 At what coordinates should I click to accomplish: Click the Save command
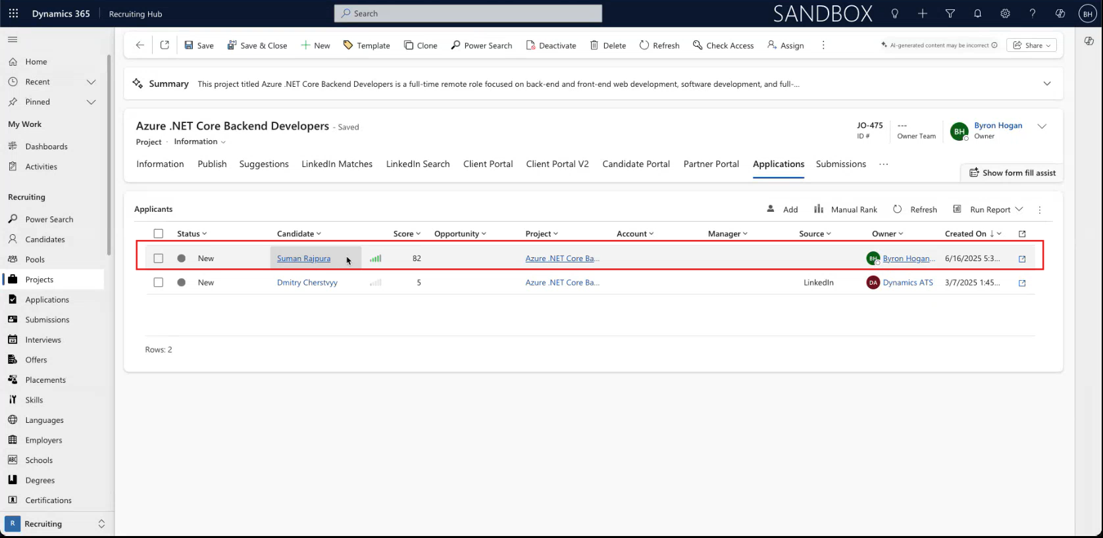199,45
